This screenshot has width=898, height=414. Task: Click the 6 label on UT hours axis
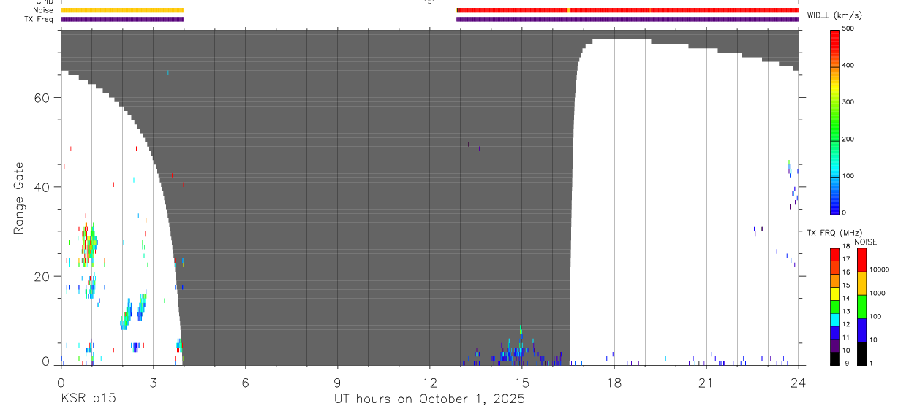245,382
